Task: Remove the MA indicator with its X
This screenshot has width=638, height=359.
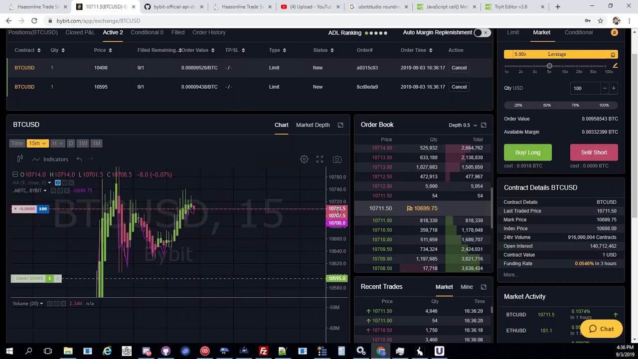Action: (70, 182)
